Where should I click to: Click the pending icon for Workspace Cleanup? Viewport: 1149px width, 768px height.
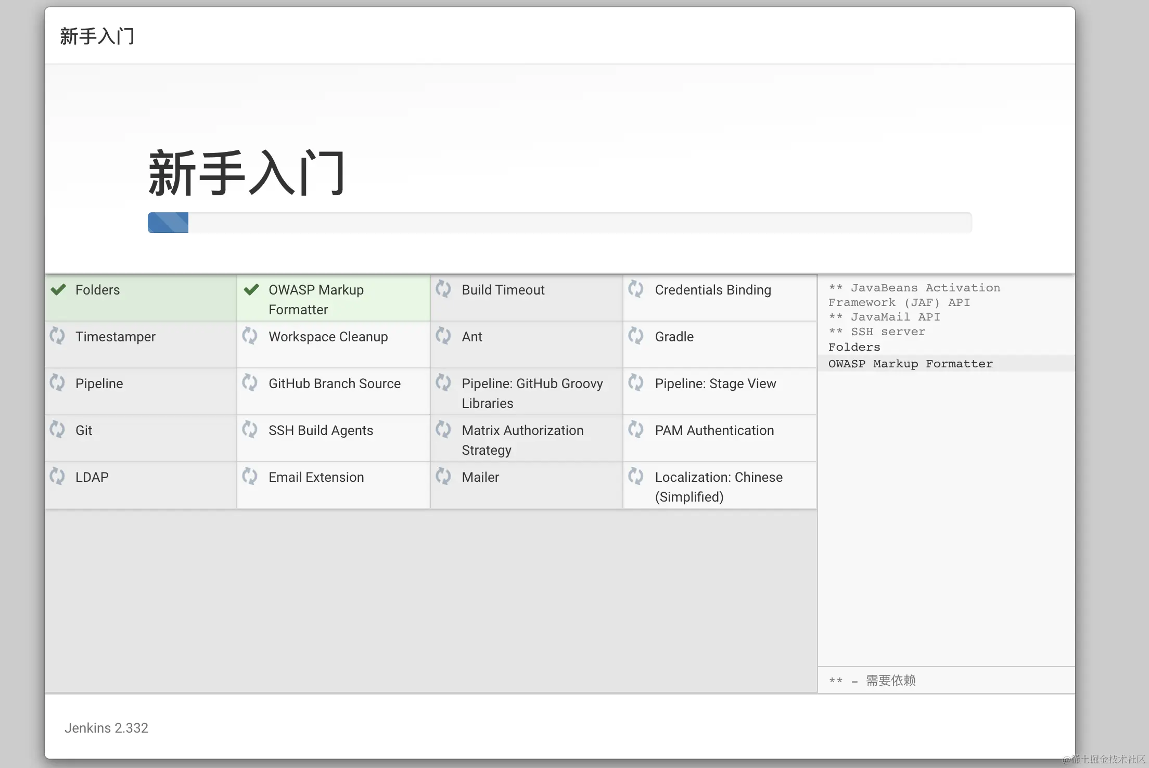pyautogui.click(x=250, y=336)
